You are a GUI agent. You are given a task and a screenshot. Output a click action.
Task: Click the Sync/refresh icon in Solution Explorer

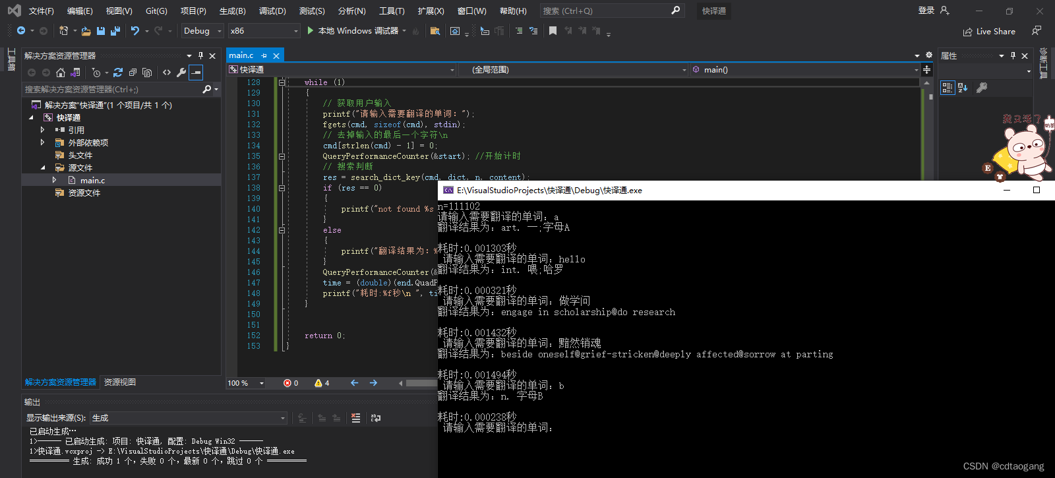[118, 73]
